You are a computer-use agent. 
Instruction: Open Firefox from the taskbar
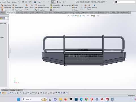(66, 99)
